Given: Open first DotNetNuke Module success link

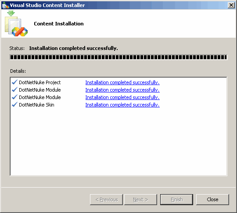Looking at the screenshot, I should [122, 90].
